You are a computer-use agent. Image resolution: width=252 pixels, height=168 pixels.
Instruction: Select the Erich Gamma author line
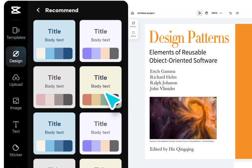[x=163, y=71]
